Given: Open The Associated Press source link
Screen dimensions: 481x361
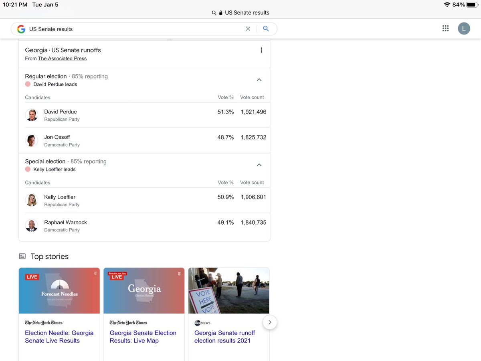Looking at the screenshot, I should tap(62, 59).
